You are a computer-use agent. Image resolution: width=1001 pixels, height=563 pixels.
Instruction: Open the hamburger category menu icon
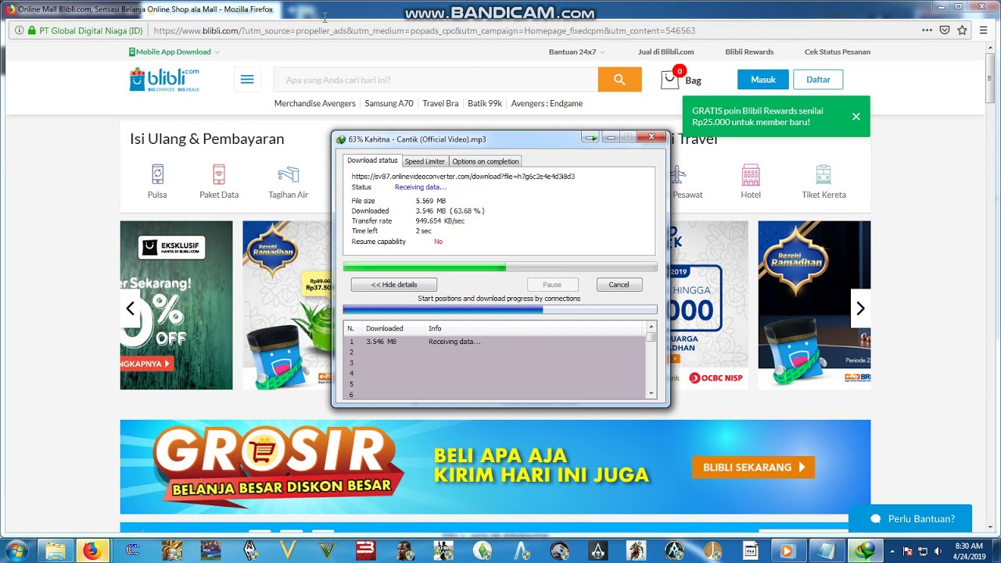click(247, 80)
